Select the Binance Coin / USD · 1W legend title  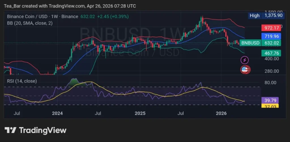(x=42, y=17)
